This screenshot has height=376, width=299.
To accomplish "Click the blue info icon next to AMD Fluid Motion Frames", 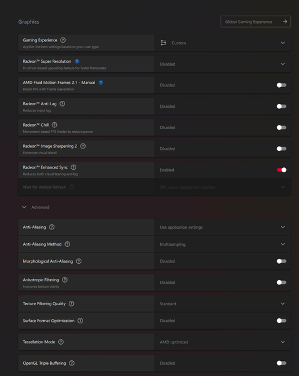I will (101, 83).
